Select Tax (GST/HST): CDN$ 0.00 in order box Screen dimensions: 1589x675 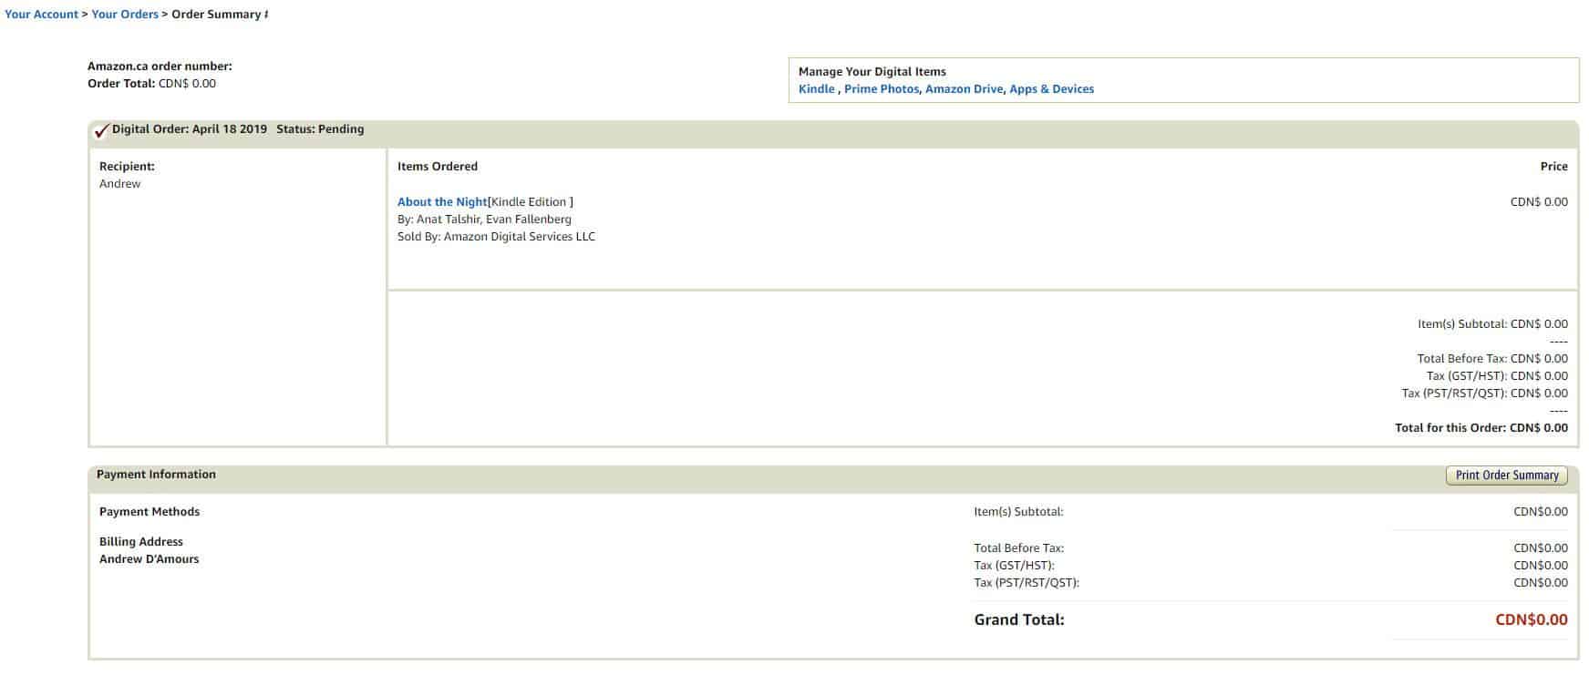[x=1497, y=376]
